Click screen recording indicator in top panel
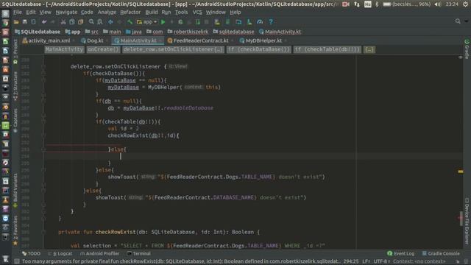This screenshot has height=265, width=471. point(346,4)
